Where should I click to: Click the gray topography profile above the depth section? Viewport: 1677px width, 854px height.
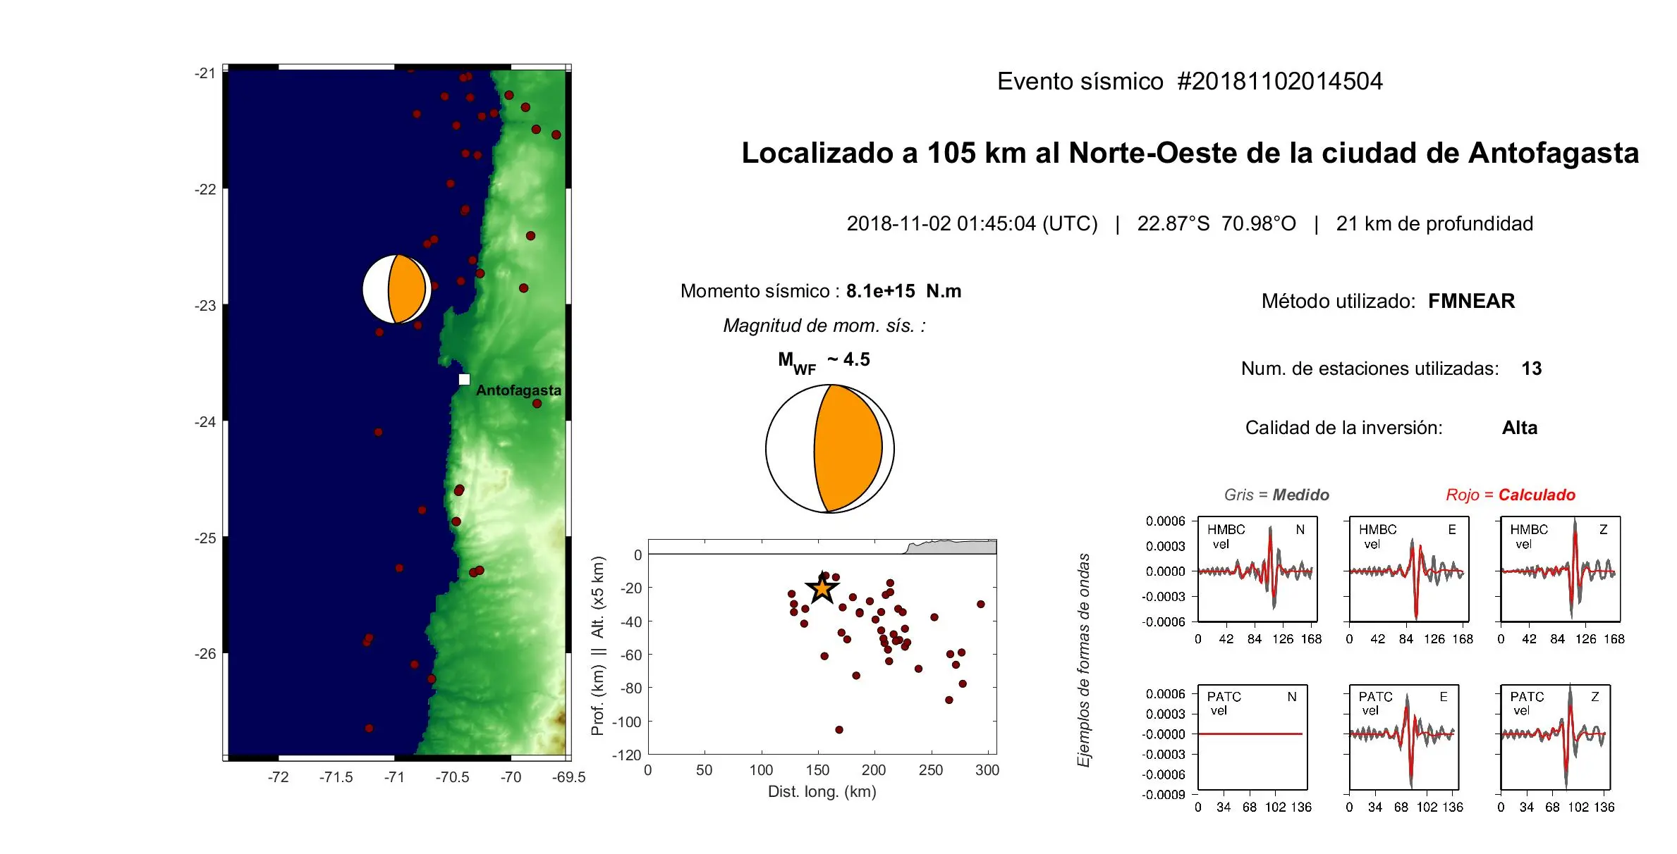pos(951,547)
